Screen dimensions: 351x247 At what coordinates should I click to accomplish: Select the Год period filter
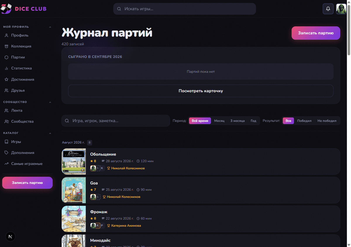click(253, 121)
